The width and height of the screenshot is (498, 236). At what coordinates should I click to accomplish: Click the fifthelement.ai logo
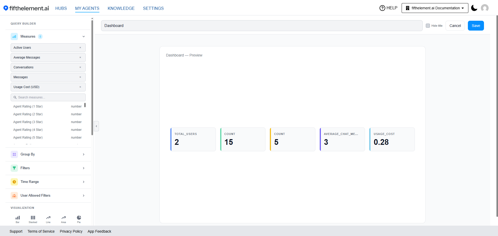click(x=26, y=8)
